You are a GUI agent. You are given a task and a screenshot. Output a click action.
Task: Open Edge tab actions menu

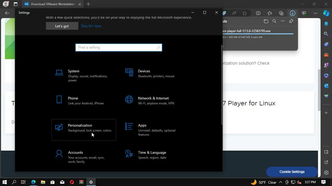[16, 4]
